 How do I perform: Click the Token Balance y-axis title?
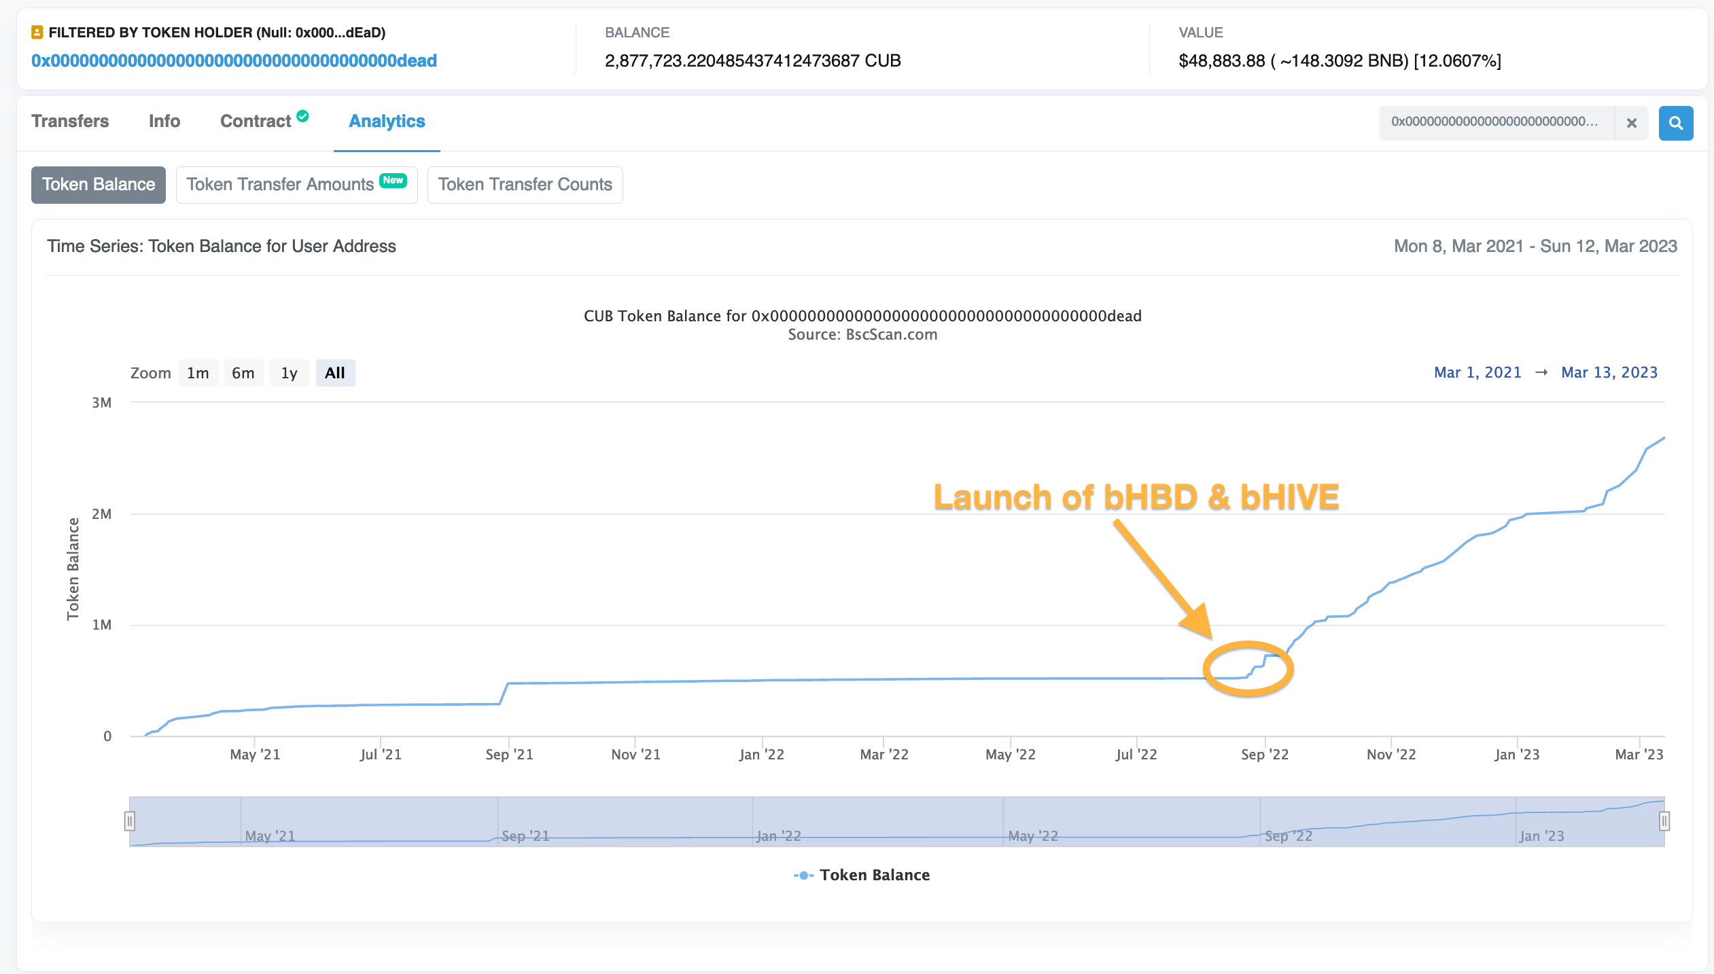(x=73, y=569)
